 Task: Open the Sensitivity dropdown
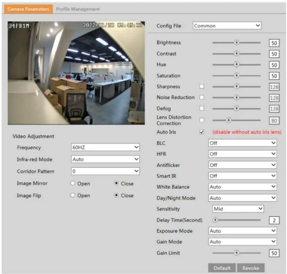click(x=238, y=209)
